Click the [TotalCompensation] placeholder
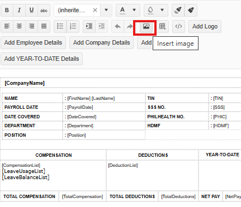This screenshot has height=207, width=241. [82, 196]
